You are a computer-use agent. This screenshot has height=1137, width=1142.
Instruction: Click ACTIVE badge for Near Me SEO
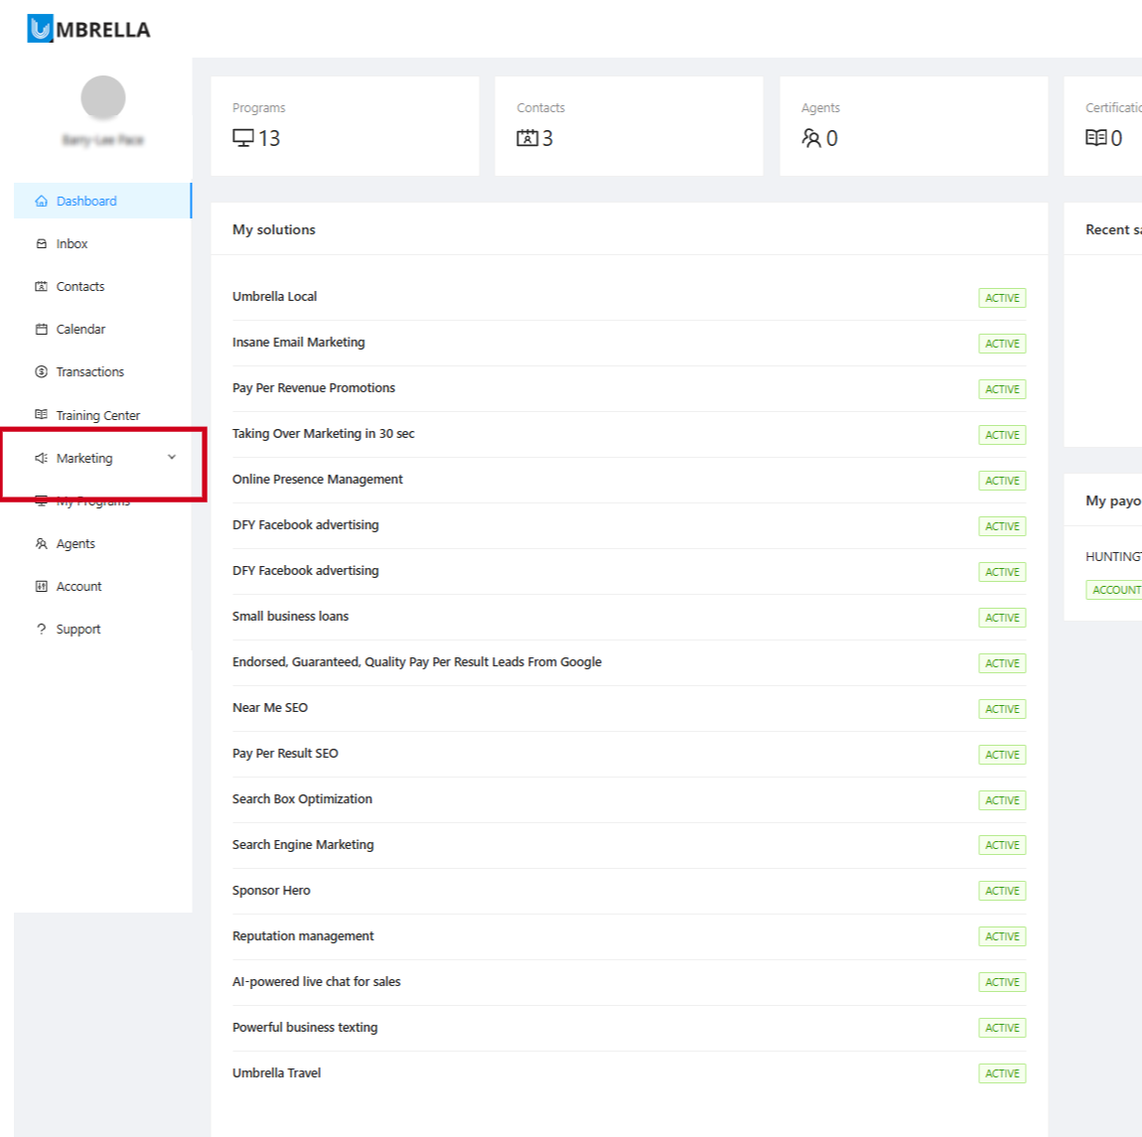pyautogui.click(x=1002, y=709)
